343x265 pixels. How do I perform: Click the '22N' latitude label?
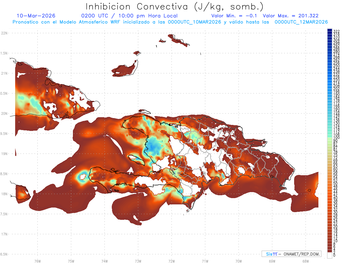5,33
